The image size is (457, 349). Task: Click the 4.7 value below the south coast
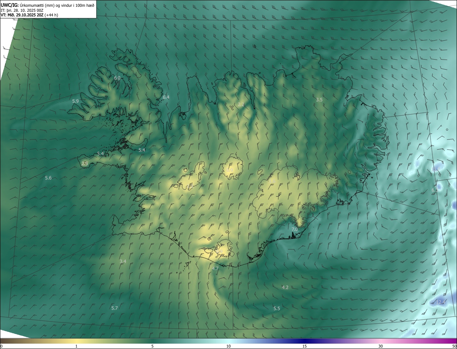(215, 268)
